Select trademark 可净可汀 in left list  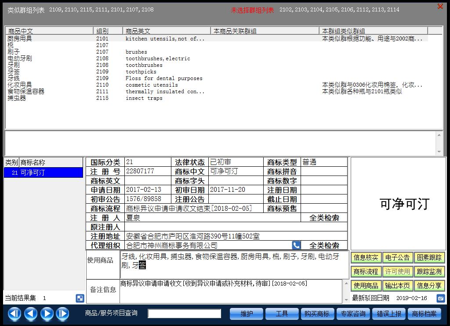43,173
